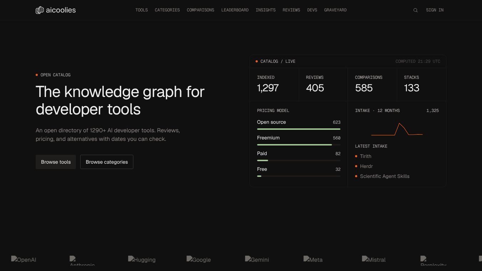Click the Browse tools button
The image size is (482, 271).
pyautogui.click(x=56, y=162)
